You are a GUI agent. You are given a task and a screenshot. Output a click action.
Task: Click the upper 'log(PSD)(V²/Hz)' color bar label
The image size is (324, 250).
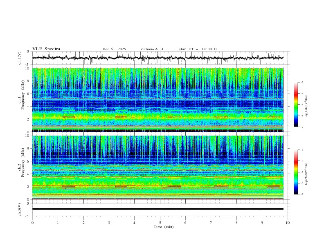click(x=306, y=107)
